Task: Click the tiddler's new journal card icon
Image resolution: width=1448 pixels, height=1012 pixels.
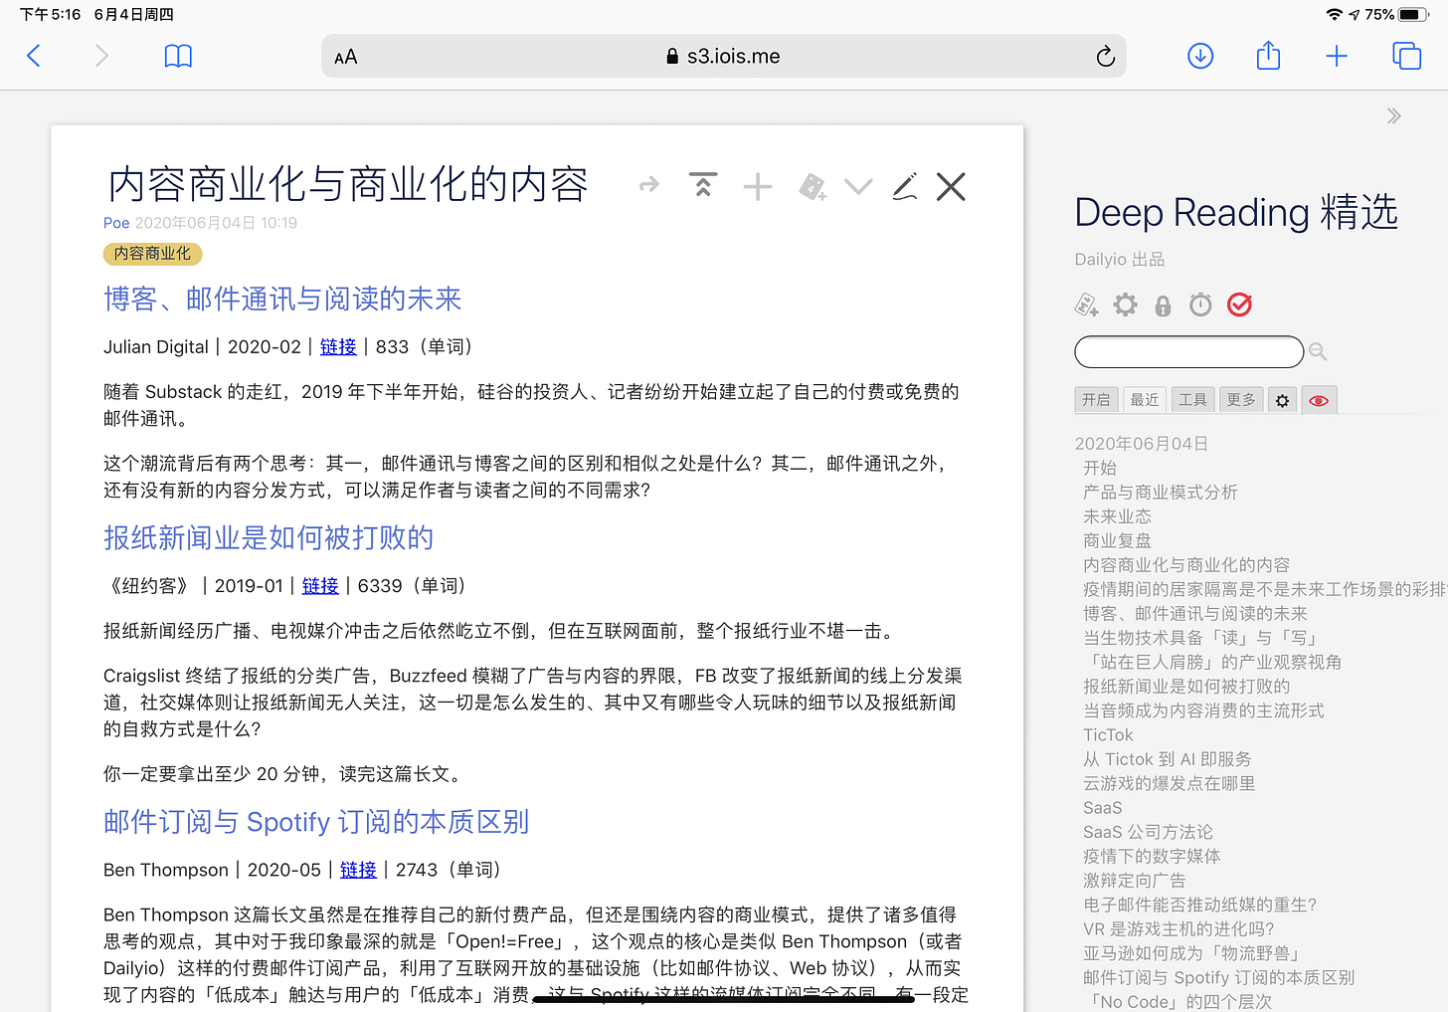Action: (813, 186)
